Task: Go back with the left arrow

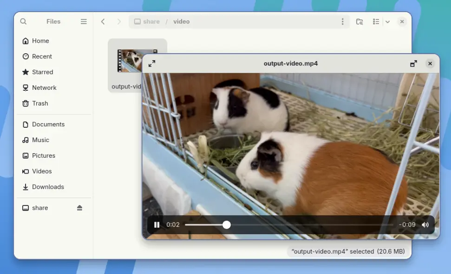Action: pos(103,21)
